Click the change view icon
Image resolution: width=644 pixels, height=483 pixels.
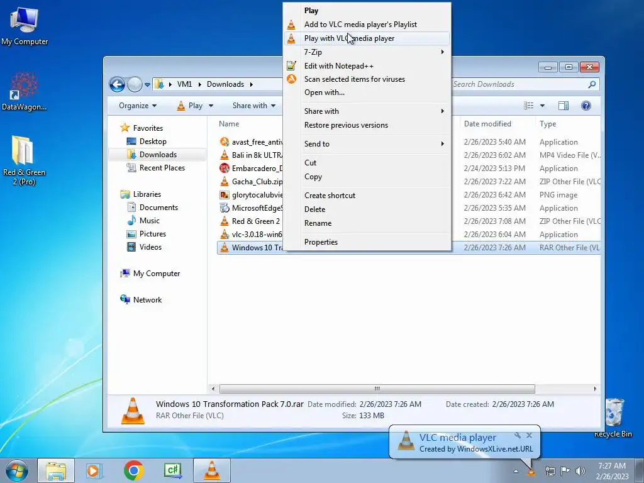coord(528,106)
